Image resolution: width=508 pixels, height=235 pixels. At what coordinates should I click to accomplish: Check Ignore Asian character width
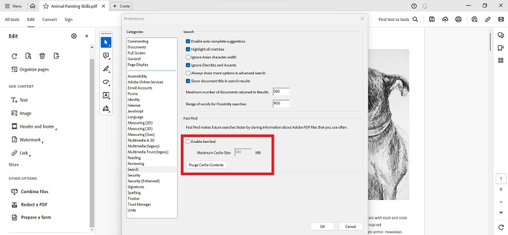pos(188,57)
